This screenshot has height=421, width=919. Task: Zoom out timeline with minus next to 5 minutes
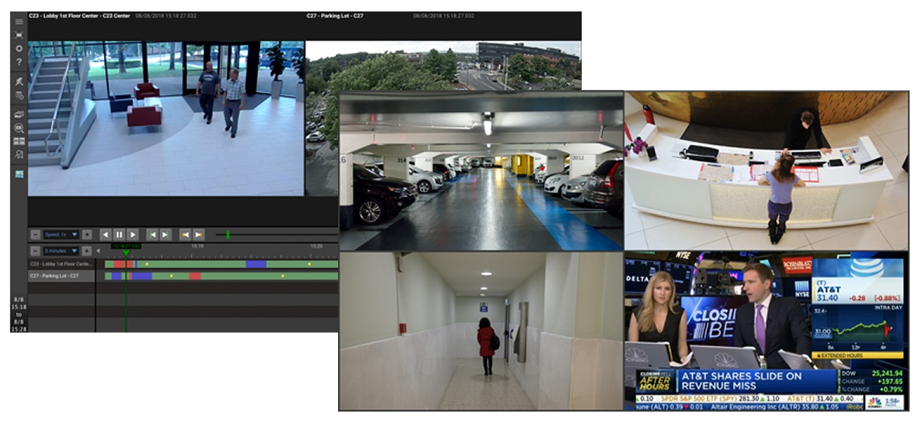click(35, 251)
